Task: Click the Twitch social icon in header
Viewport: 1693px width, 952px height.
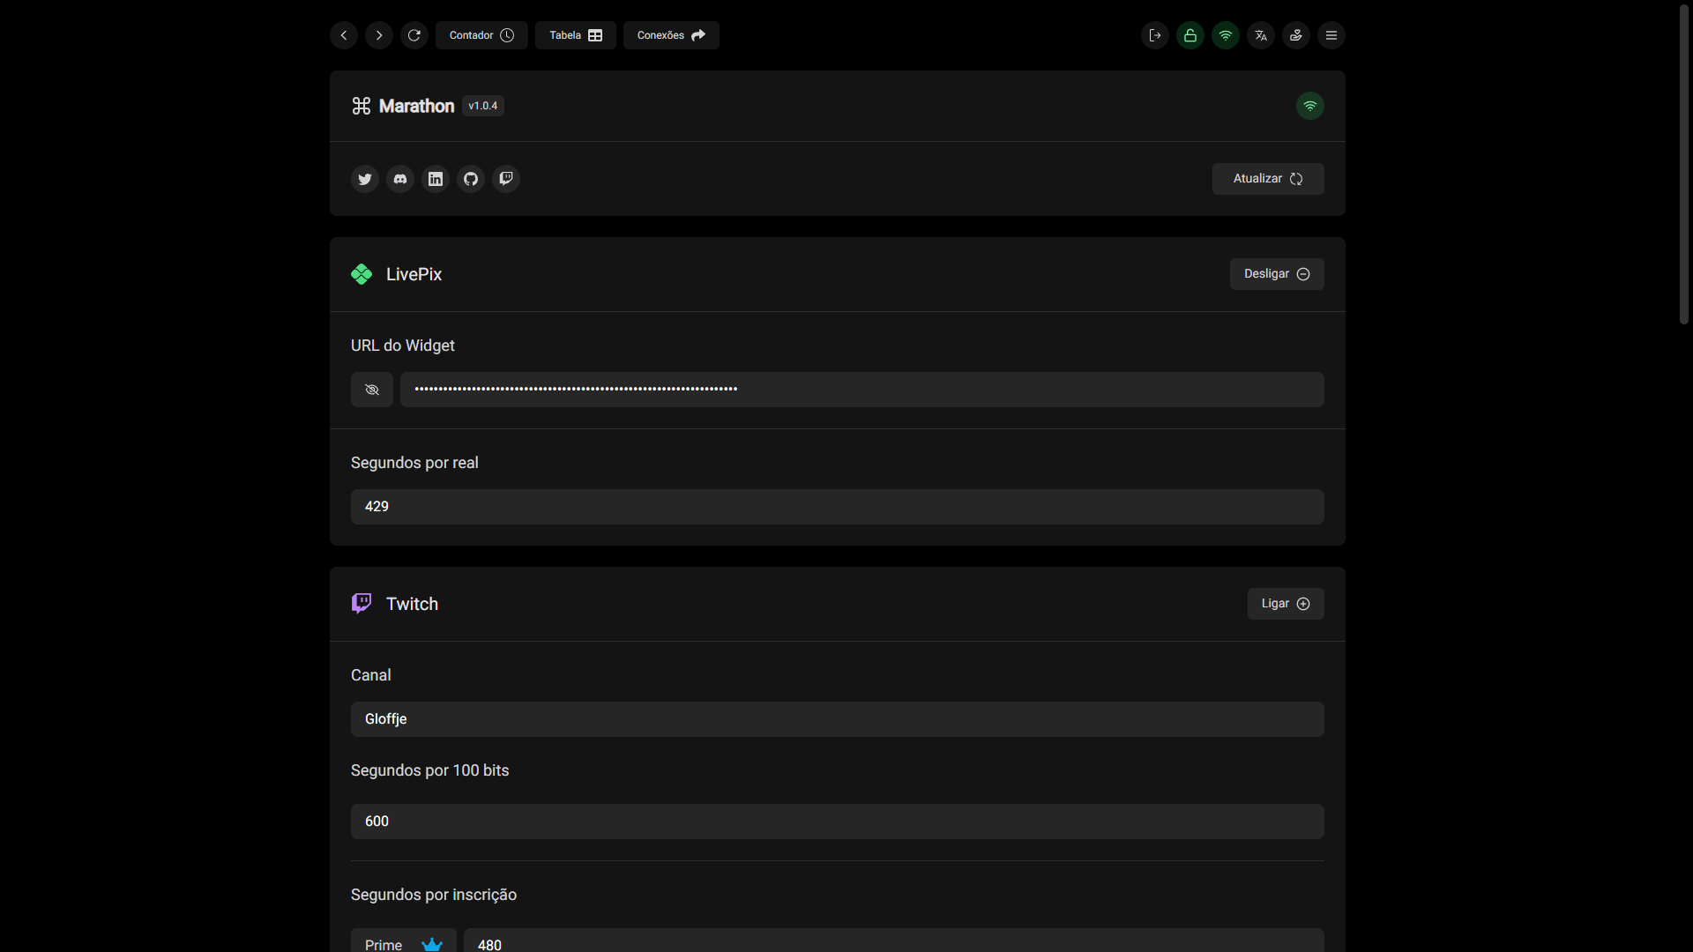Action: pos(506,179)
